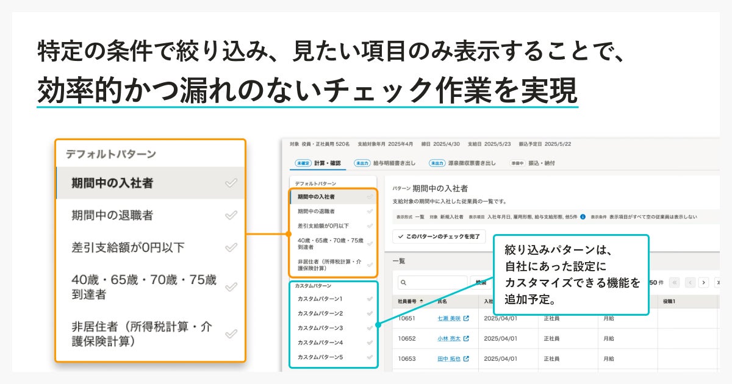Select カスタムパターン3 label in app sidebar
The height and width of the screenshot is (384, 732).
320,328
